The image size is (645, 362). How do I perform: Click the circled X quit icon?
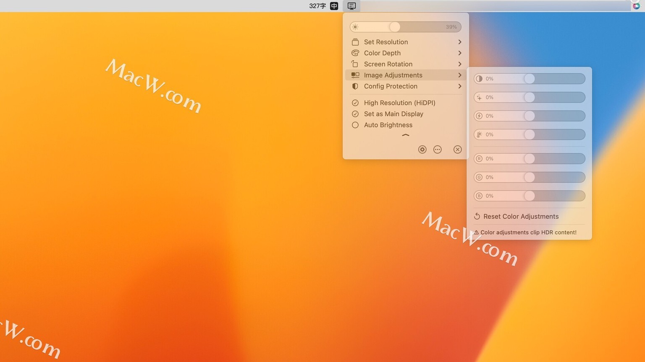[458, 150]
